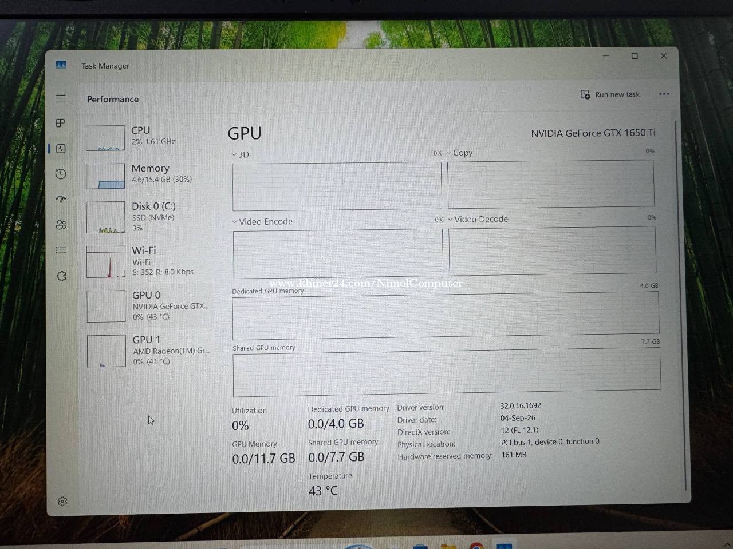Select CPU in the performance list
Screen dimensions: 733x549
(148, 138)
